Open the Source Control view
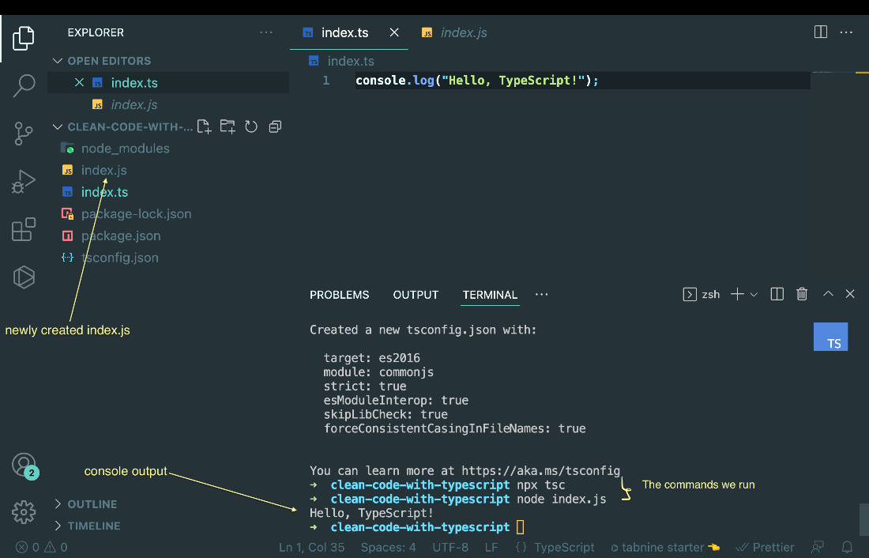869x558 pixels. point(23,134)
